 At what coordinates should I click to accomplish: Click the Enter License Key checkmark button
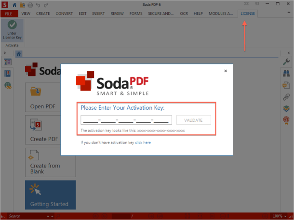(12, 30)
